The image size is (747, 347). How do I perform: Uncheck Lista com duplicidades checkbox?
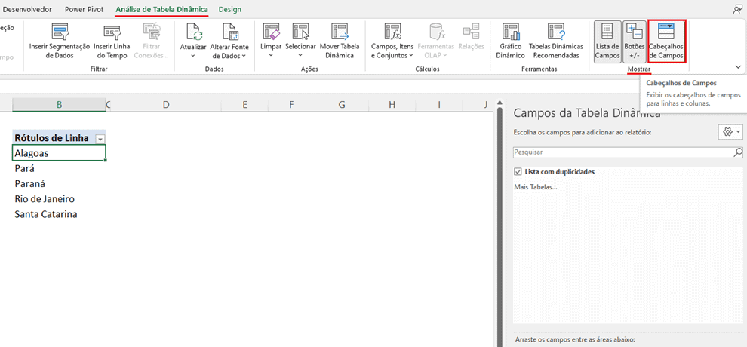click(518, 172)
